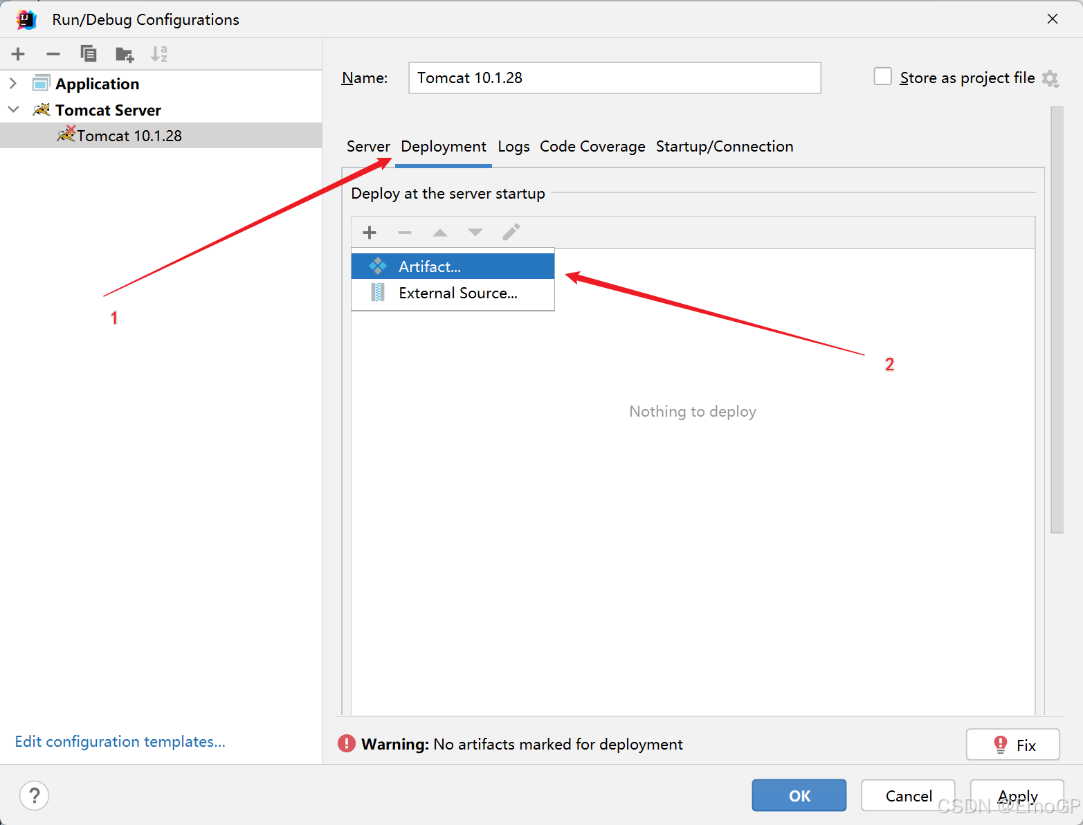1083x825 pixels.
Task: Copy the selected configuration
Action: [89, 54]
